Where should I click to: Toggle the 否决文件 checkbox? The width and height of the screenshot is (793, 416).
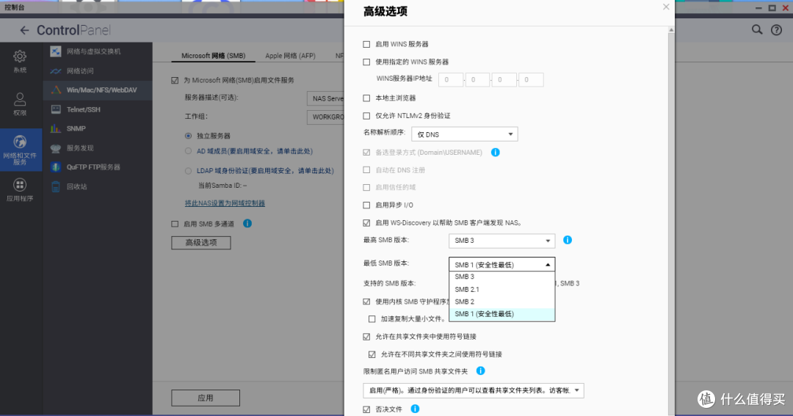[366, 409]
